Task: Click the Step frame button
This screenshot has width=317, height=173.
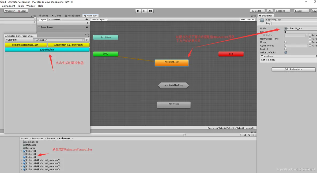Action: point(150,11)
